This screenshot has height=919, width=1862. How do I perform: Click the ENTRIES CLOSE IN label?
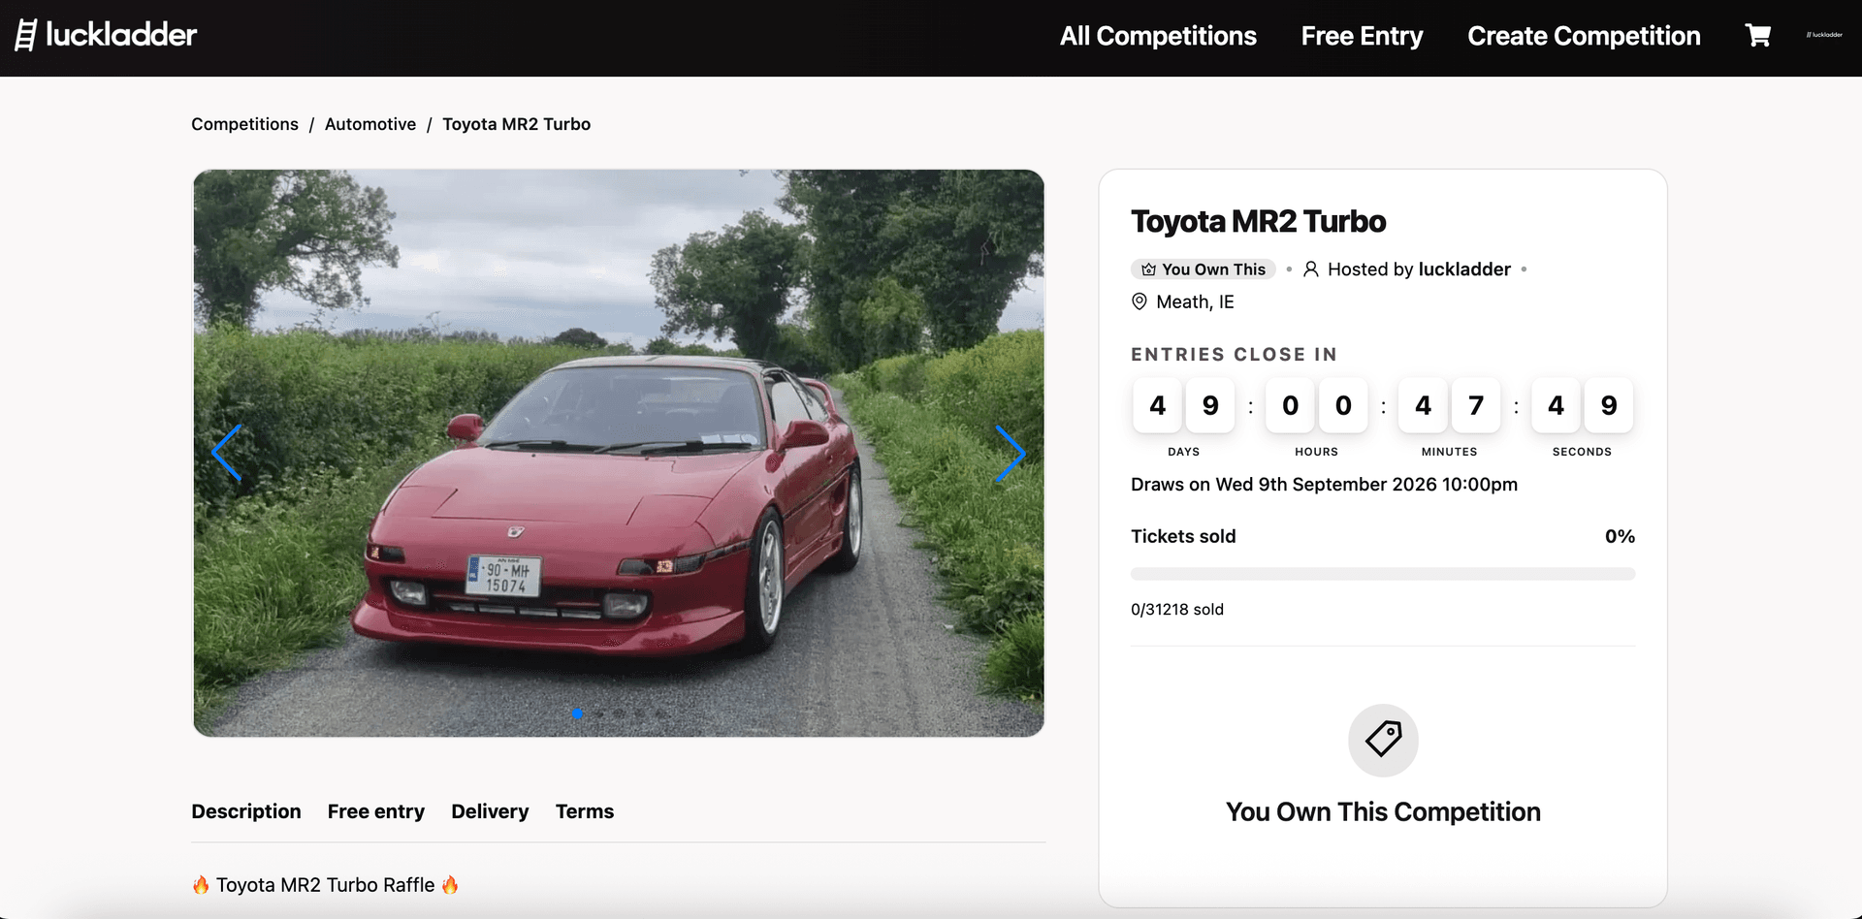pyautogui.click(x=1234, y=355)
